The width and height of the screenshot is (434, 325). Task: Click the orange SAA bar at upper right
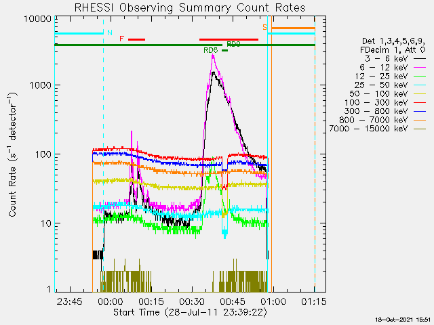point(293,28)
